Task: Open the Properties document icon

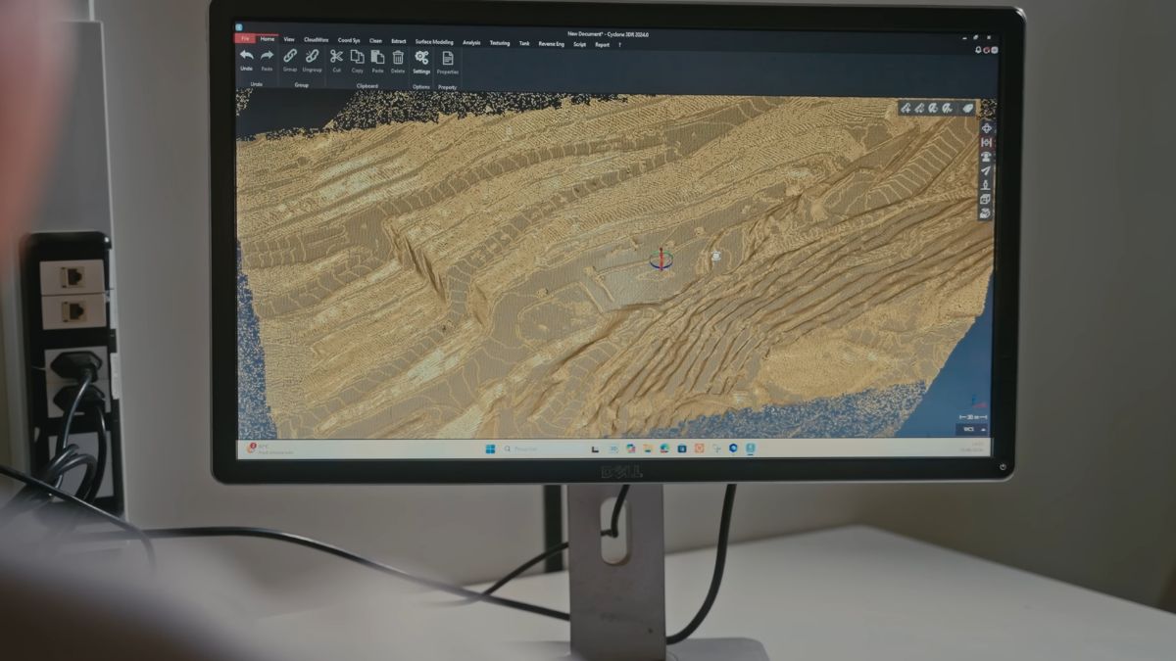Action: click(x=448, y=58)
